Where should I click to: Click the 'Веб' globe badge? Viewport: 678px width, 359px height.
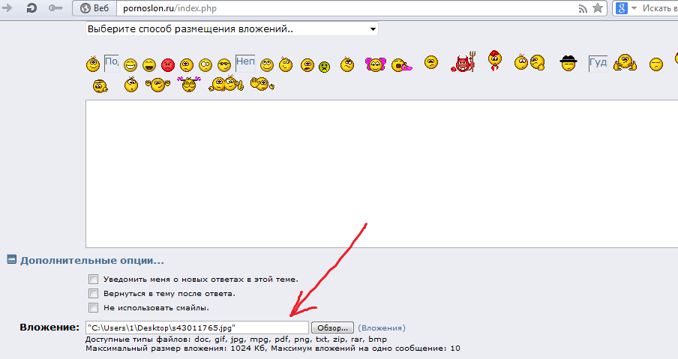coord(94,8)
